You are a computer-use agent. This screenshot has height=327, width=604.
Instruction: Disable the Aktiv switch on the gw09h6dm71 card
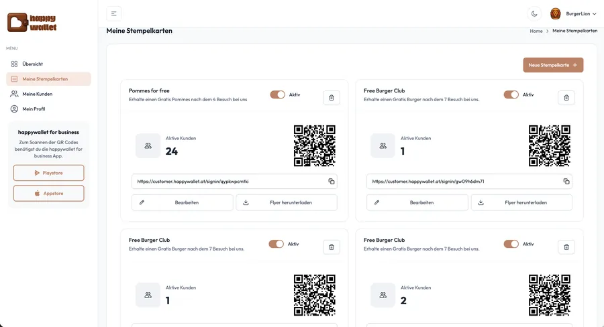pos(511,94)
